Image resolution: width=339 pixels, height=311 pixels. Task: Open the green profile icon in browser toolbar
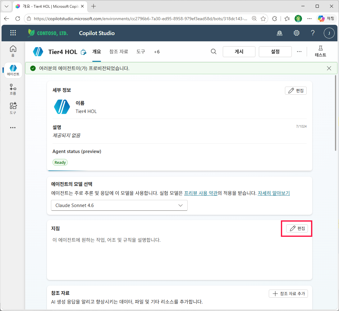(x=298, y=19)
